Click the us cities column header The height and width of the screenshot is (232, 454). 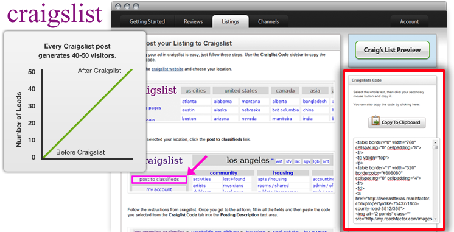tap(196, 91)
